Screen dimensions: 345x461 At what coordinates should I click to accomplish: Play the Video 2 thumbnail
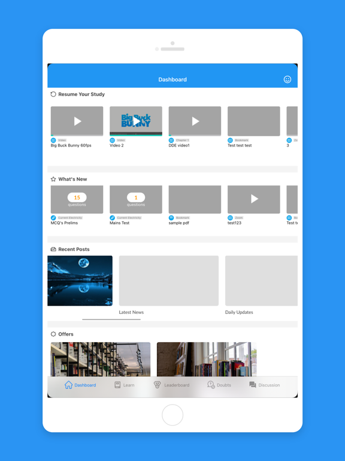tap(136, 121)
